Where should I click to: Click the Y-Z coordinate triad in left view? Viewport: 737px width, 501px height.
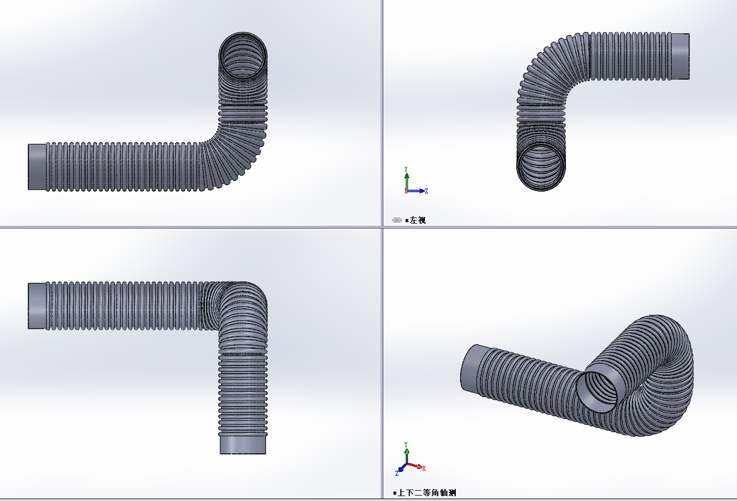click(415, 180)
